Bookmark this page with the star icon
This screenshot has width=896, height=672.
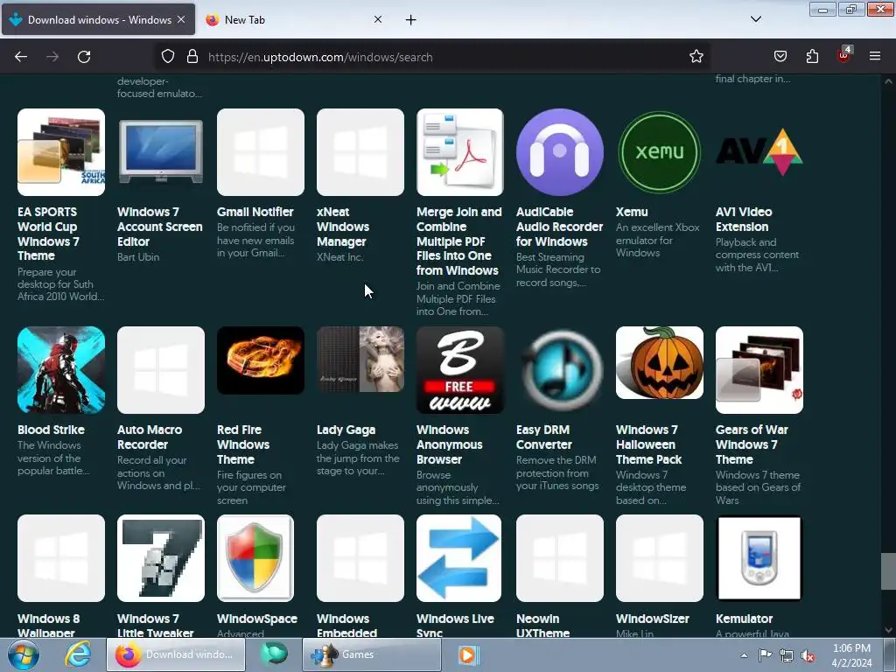coord(696,57)
